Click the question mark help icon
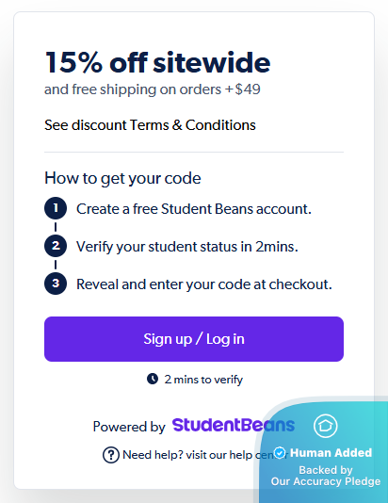Image resolution: width=388 pixels, height=503 pixels. point(111,455)
